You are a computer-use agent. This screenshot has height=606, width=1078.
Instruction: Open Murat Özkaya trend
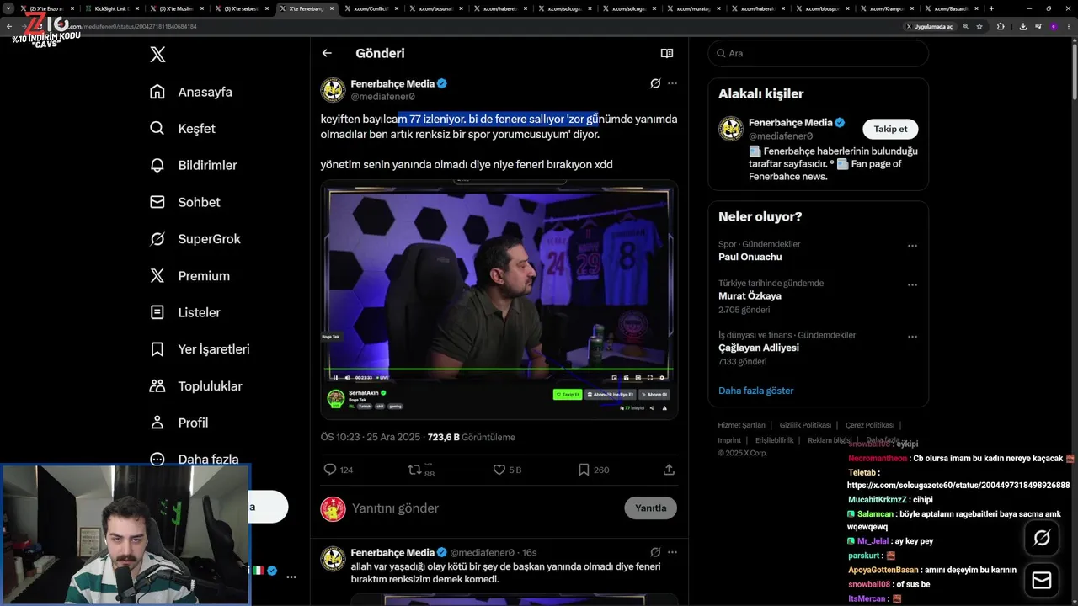750,296
